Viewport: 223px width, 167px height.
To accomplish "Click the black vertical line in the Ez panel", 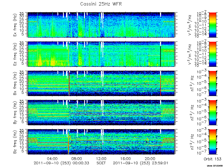I will (161, 56).
